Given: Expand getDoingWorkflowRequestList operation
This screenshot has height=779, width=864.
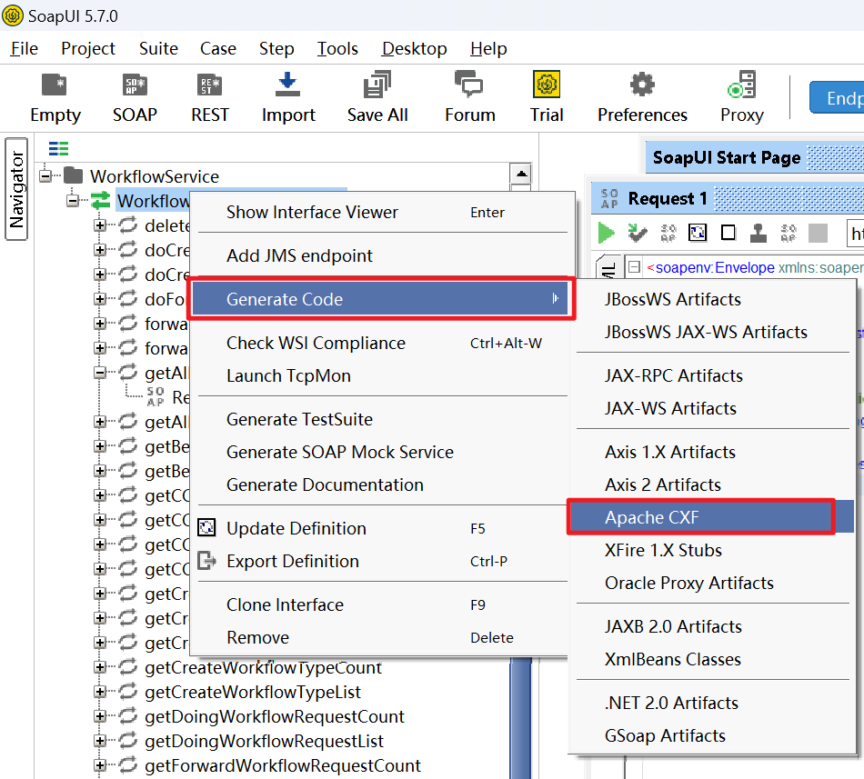Looking at the screenshot, I should (100, 741).
